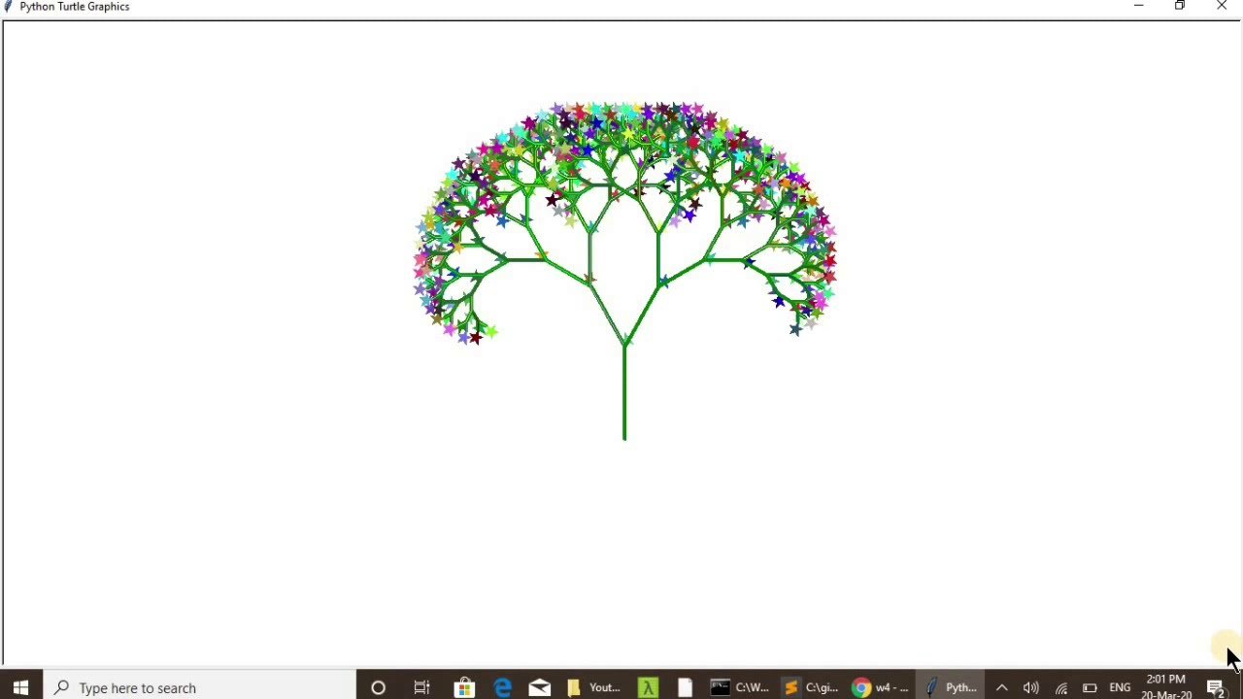Open the Wi-Fi network panel
The image size is (1243, 699).
(1060, 687)
